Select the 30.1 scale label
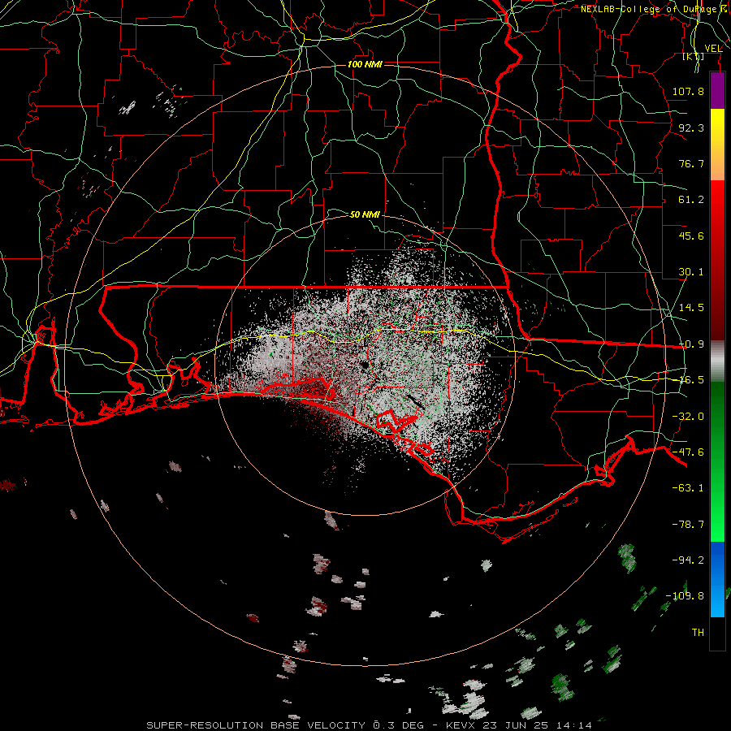The image size is (731, 731). [691, 271]
